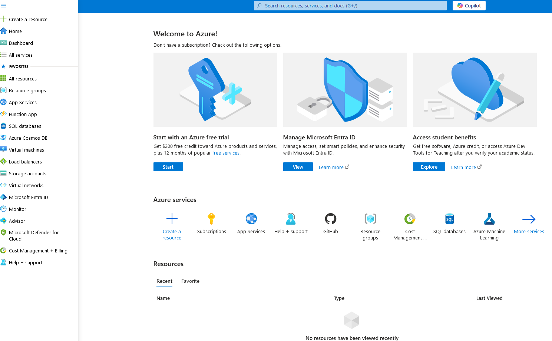Open the Copilot button
This screenshot has height=341, width=552.
[x=469, y=6]
